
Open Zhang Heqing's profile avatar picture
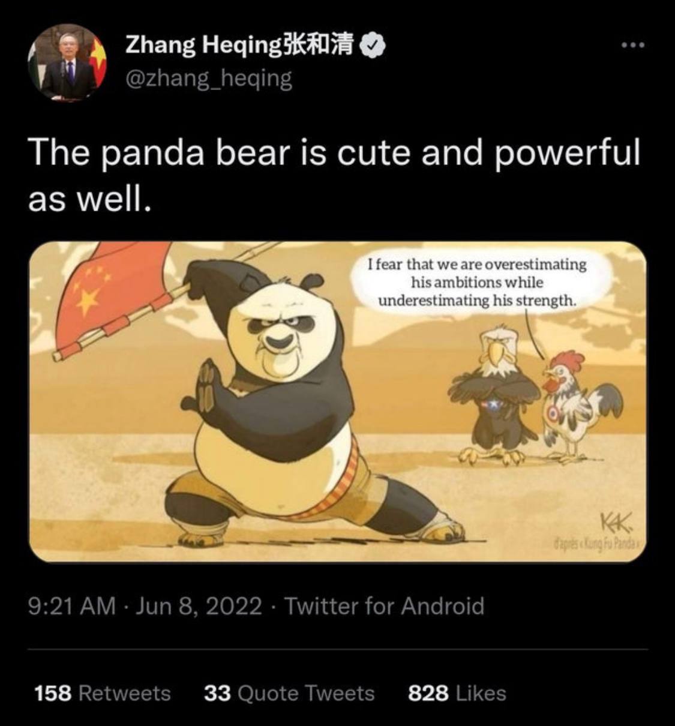67,62
